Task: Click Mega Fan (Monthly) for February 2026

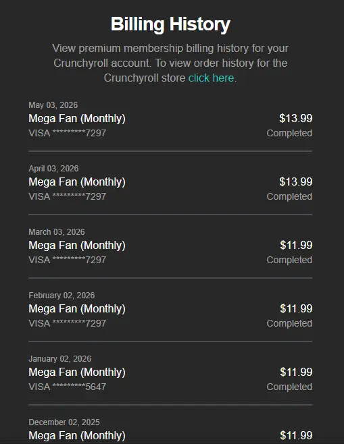Action: click(77, 308)
